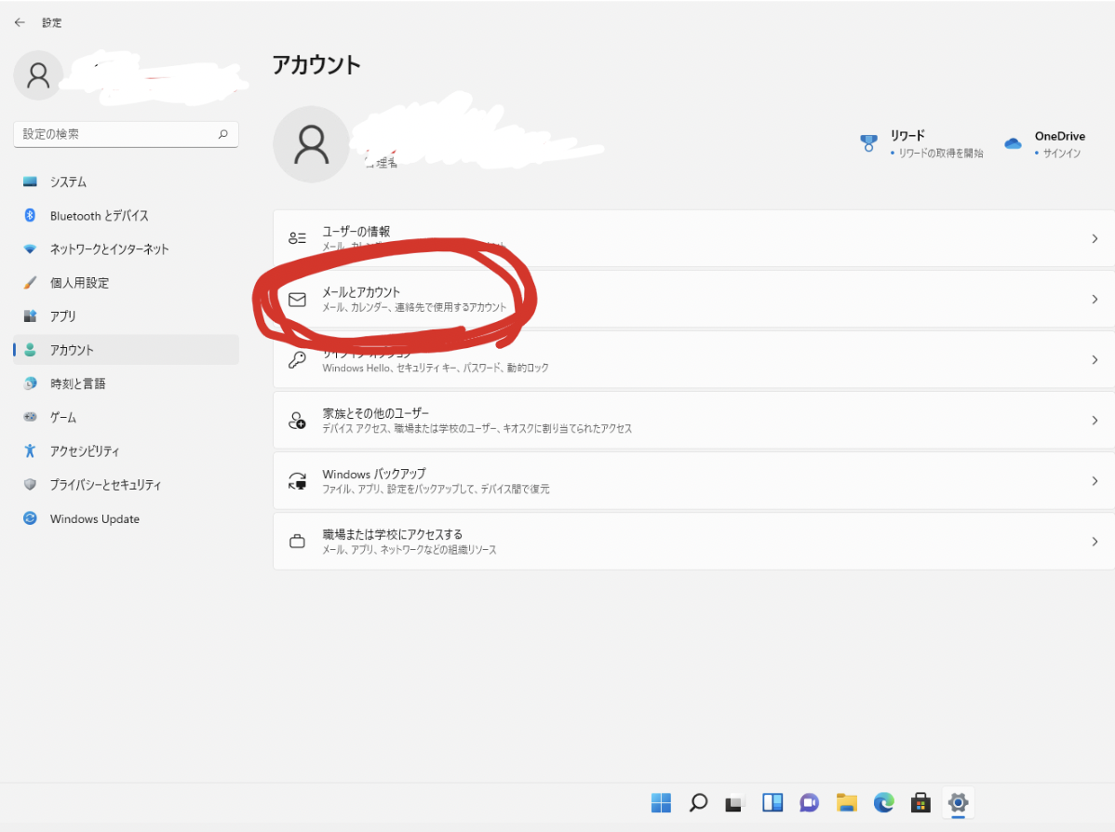Image resolution: width=1115 pixels, height=832 pixels.
Task: Click the Windows Update sync icon
Action: click(30, 517)
